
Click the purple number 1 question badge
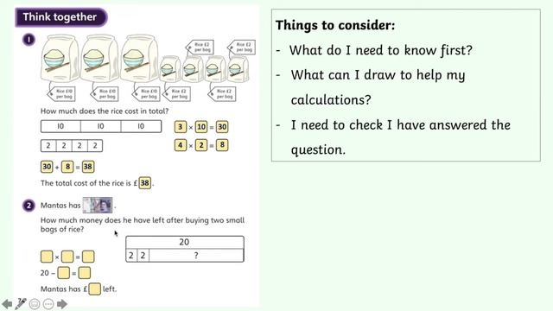pyautogui.click(x=29, y=40)
